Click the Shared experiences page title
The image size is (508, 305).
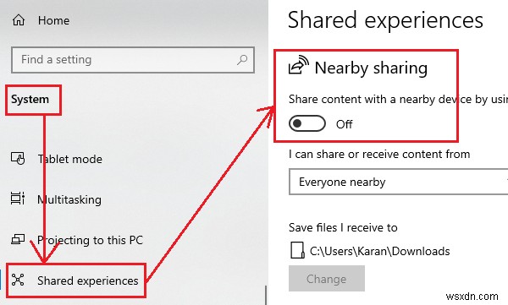click(x=385, y=20)
